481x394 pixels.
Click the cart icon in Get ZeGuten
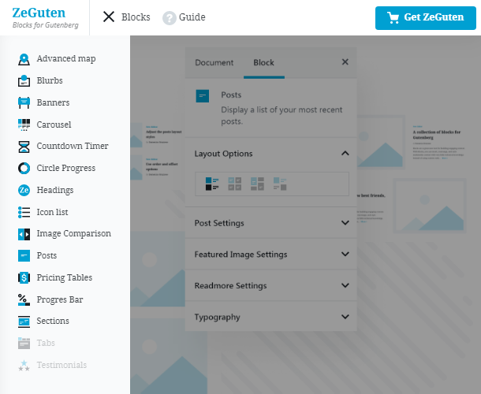click(x=393, y=18)
